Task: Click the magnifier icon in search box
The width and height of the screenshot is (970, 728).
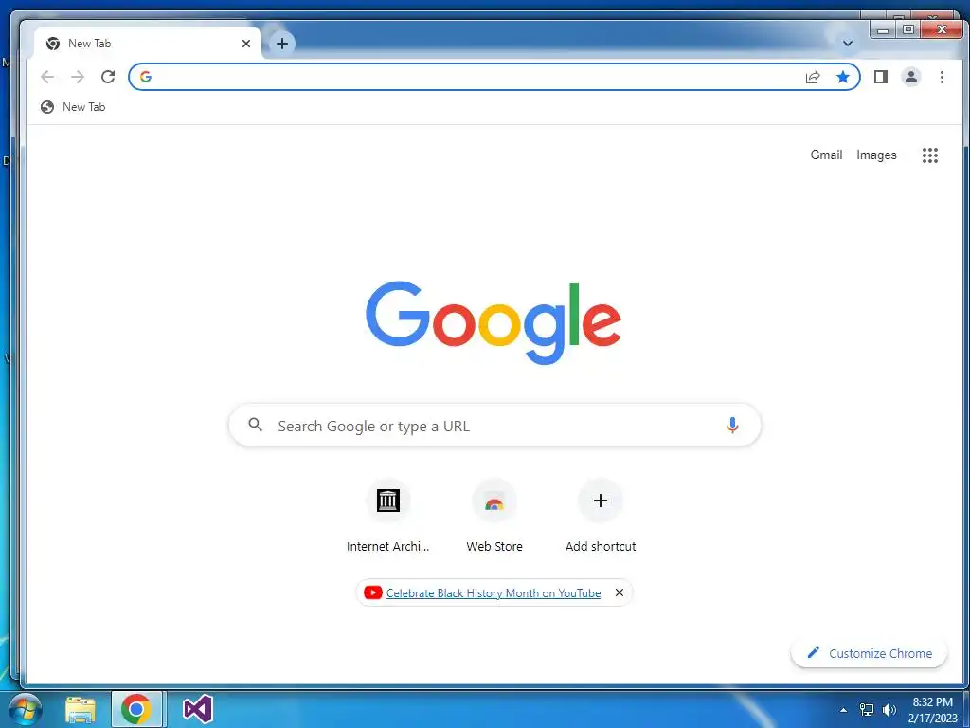Action: click(255, 425)
